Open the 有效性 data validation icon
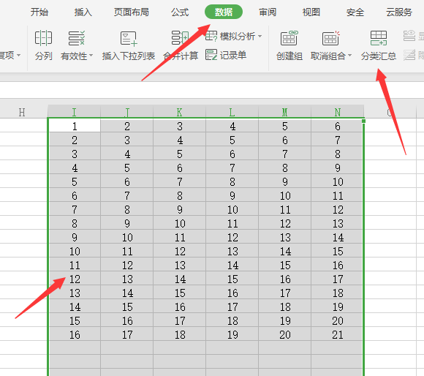 (x=77, y=38)
